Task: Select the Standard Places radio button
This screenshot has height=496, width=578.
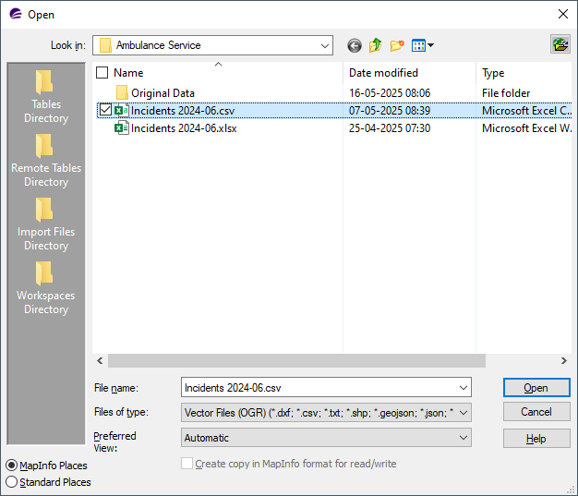Action: 12,482
